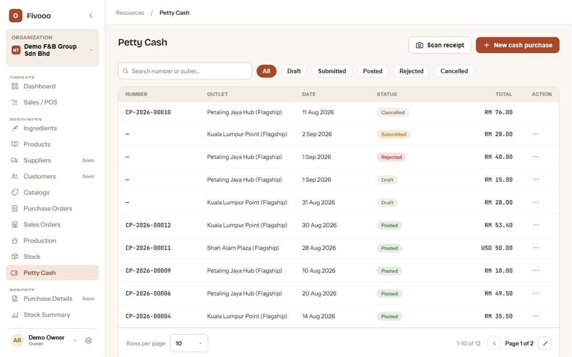
Task: Go to Sales Orders
Action: (52, 225)
